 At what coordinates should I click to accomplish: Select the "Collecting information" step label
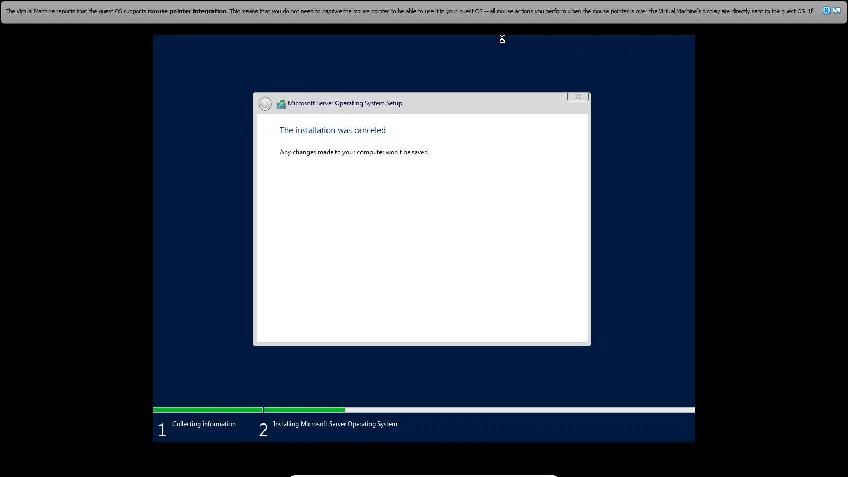204,424
